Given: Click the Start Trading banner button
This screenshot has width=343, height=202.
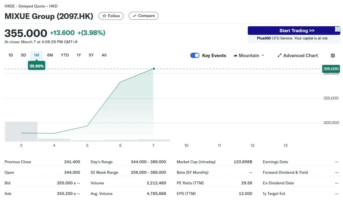Looking at the screenshot, I should (x=297, y=30).
